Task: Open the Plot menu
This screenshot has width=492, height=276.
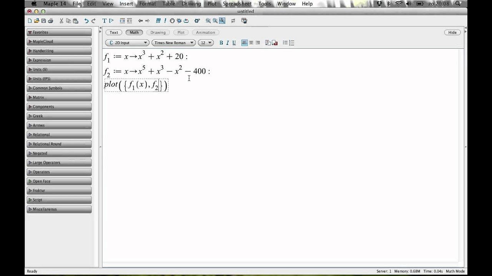Action: [212, 4]
